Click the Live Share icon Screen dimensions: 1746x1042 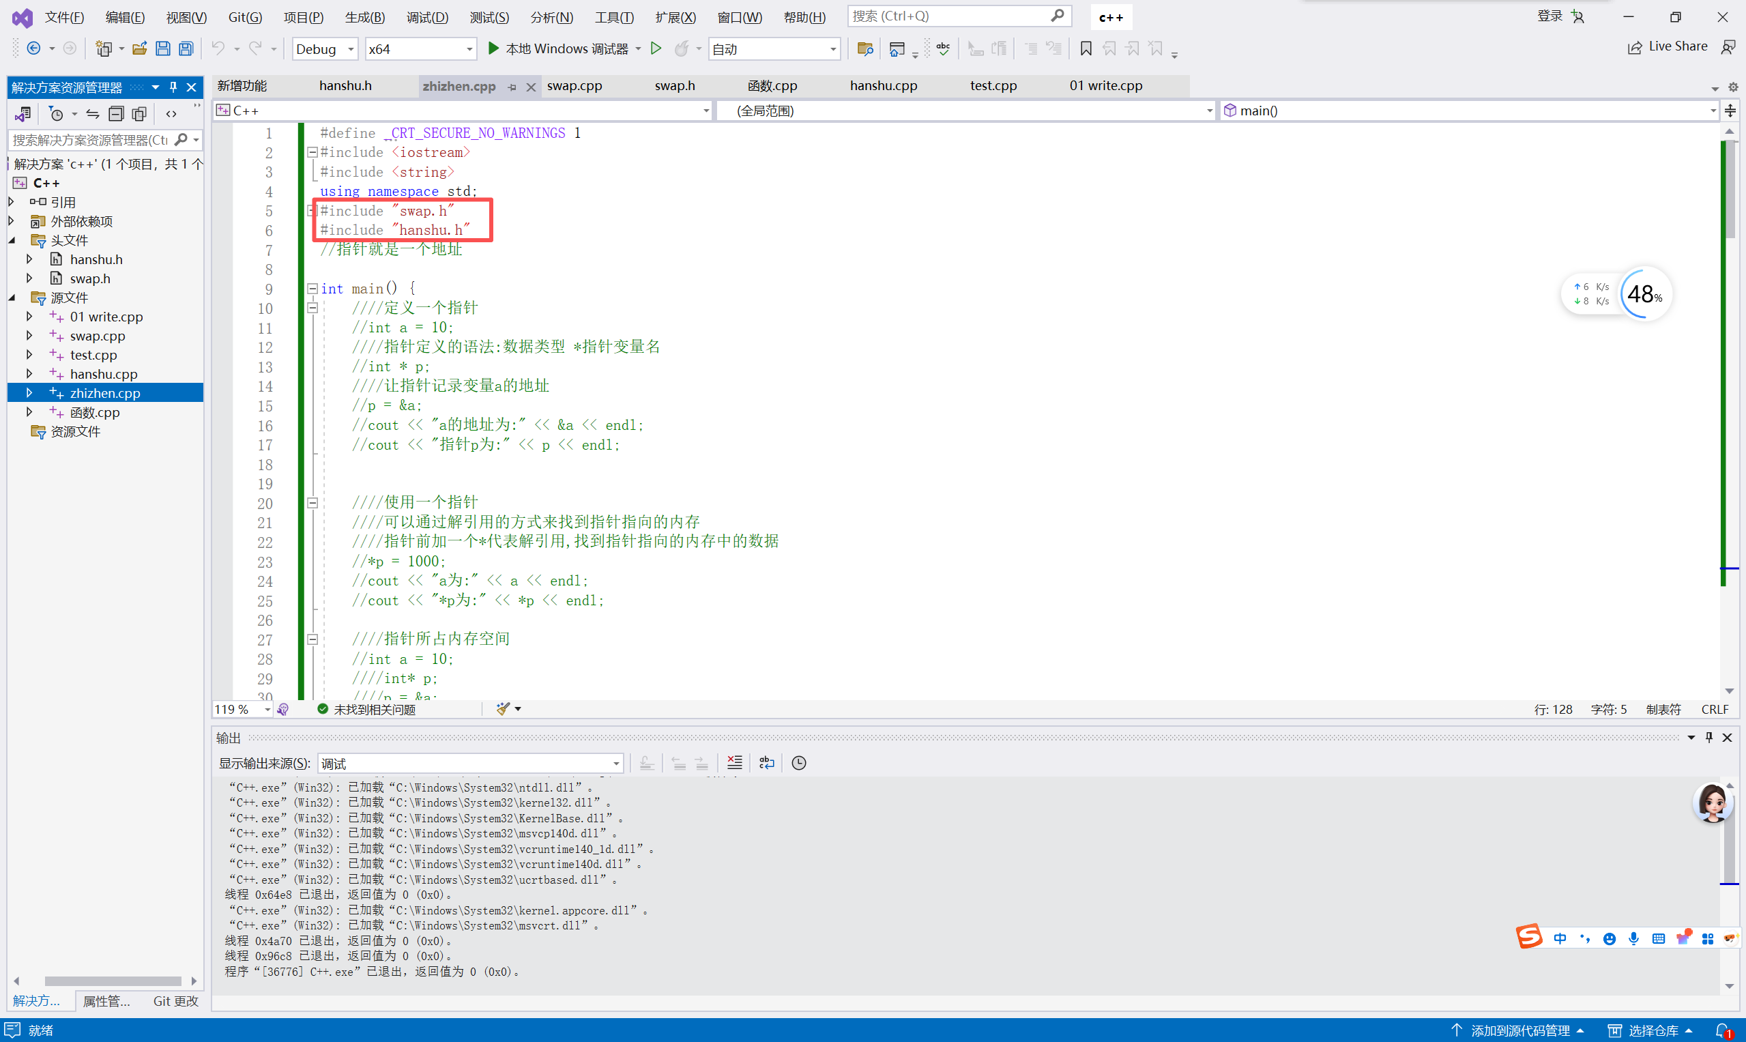pyautogui.click(x=1634, y=47)
